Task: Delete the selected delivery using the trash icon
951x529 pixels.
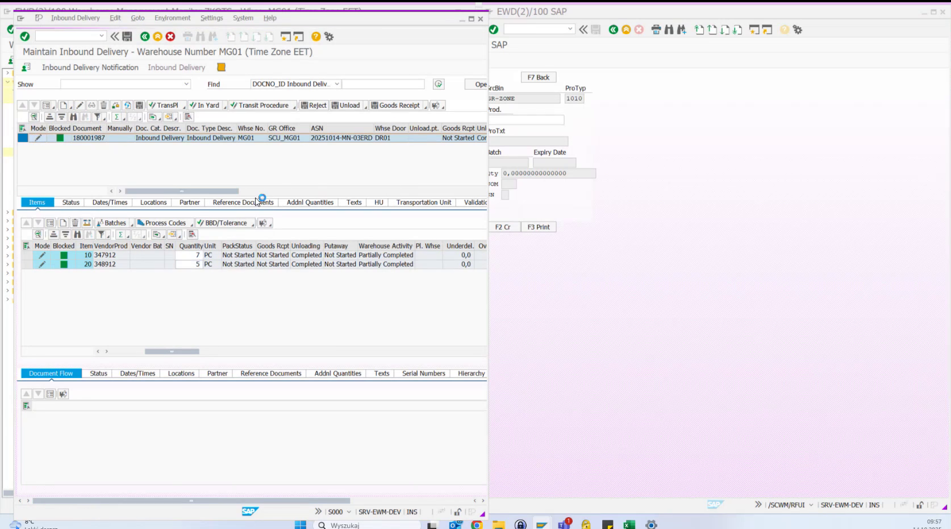Action: 103,105
